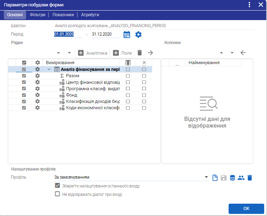Enable 'Не відображати діалог при вході' checkbox
This screenshot has width=267, height=216.
pyautogui.click(x=57, y=194)
